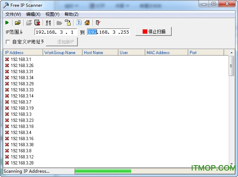The height and width of the screenshot is (177, 238).
Task: Sort by the IP Address column header
Action: [x=23, y=53]
